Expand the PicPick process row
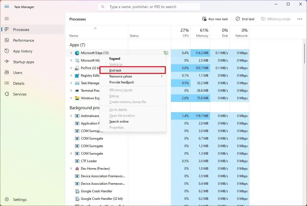Screen dimensions: 307x206 click(71, 68)
